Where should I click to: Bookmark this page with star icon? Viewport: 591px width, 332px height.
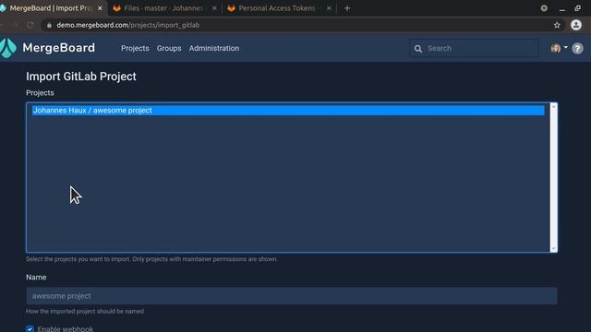tap(557, 25)
